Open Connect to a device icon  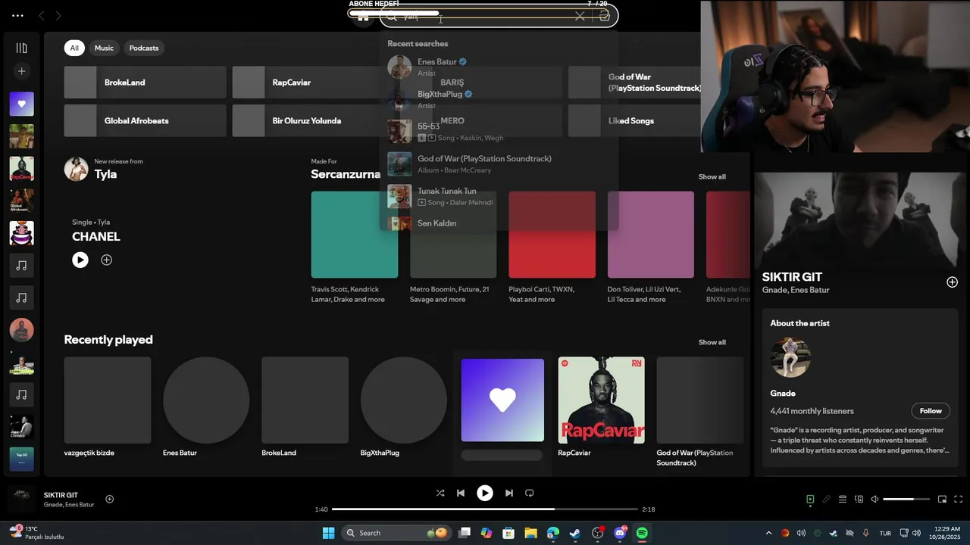859,500
